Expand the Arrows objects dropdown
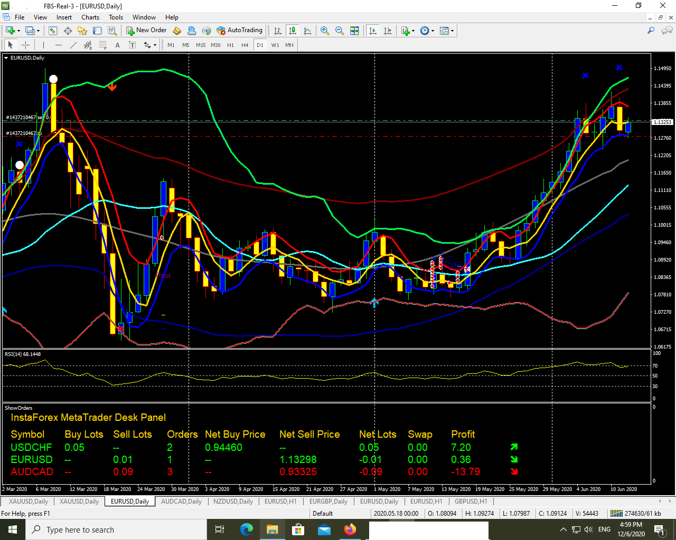 [154, 45]
